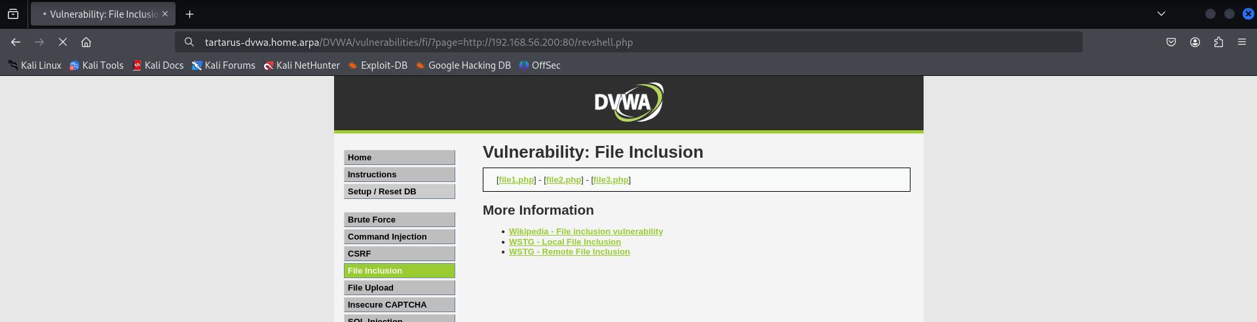Click the Save to Pocket icon
Viewport: 1257px width, 322px height.
pyautogui.click(x=1171, y=42)
